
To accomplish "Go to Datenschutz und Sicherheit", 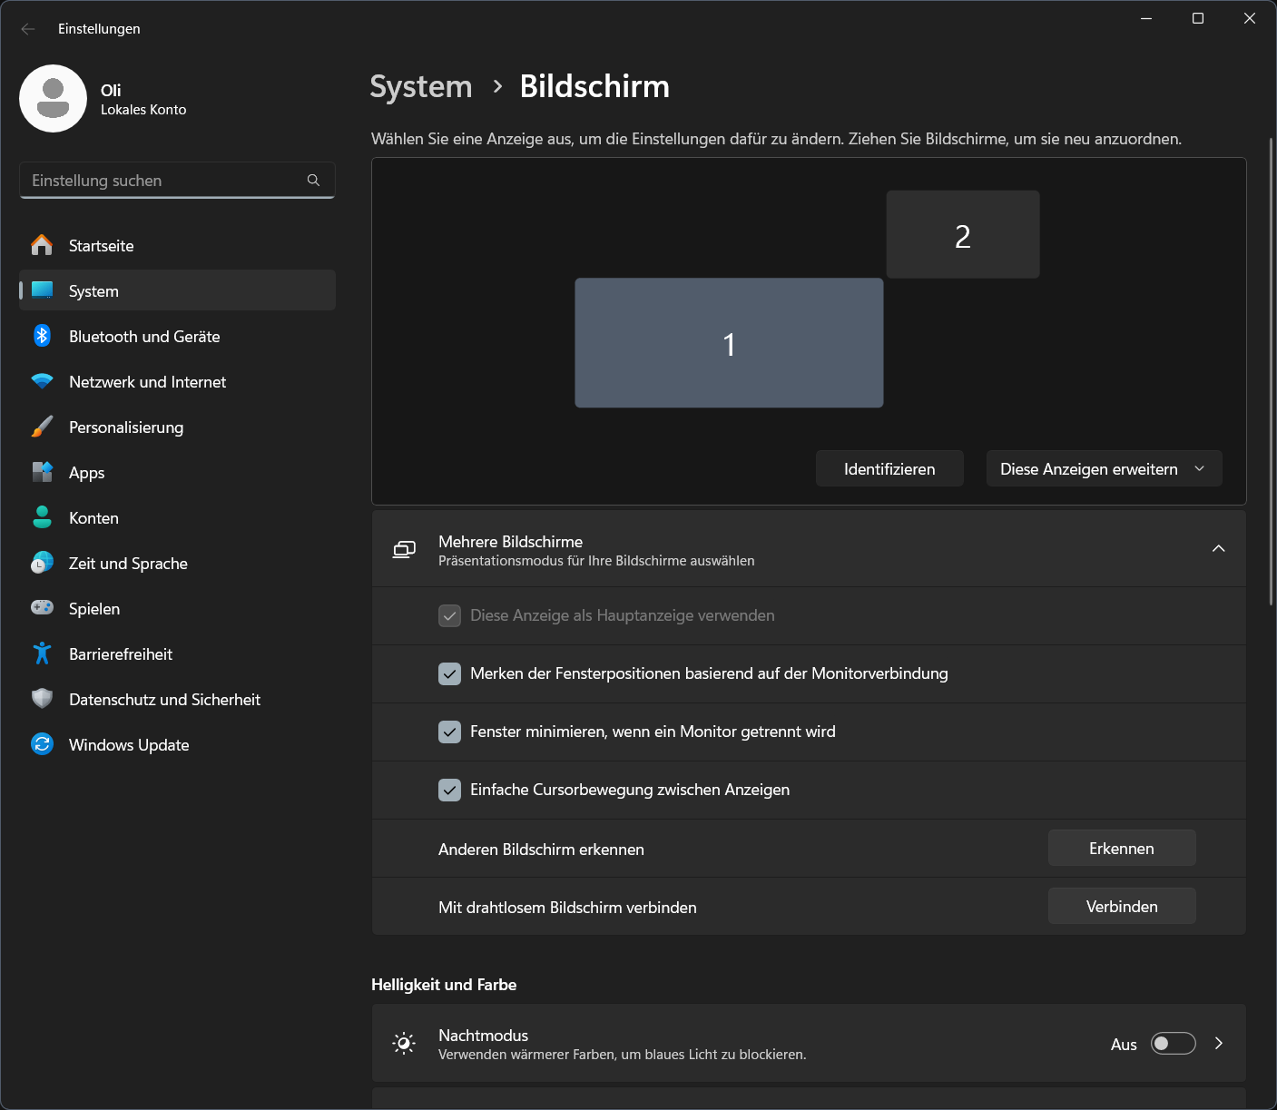I will click(x=164, y=699).
